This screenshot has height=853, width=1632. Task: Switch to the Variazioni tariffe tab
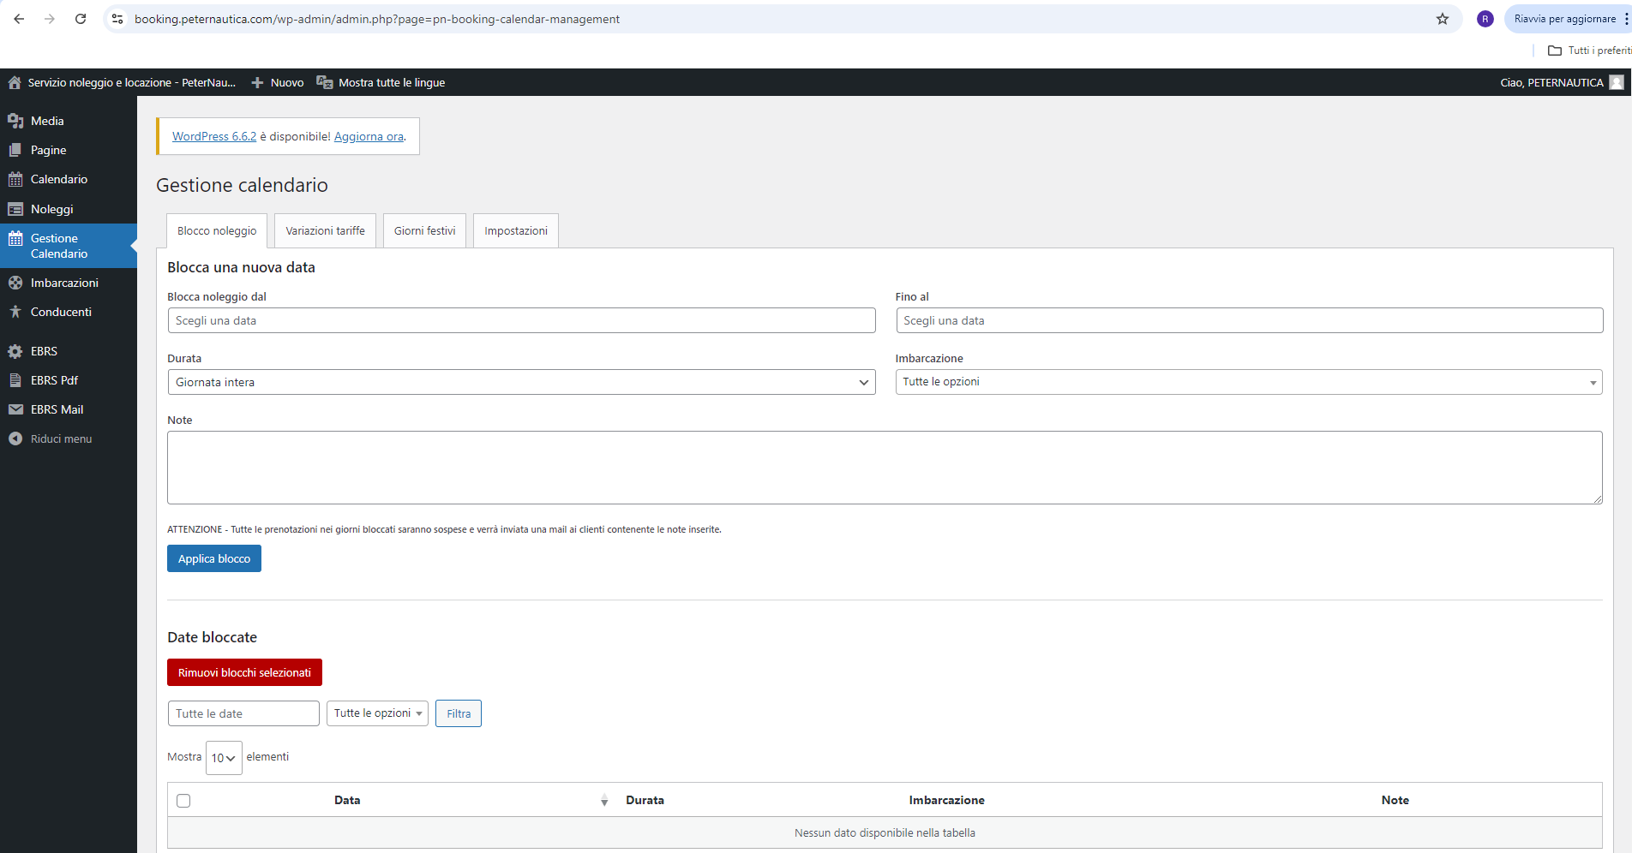(325, 231)
